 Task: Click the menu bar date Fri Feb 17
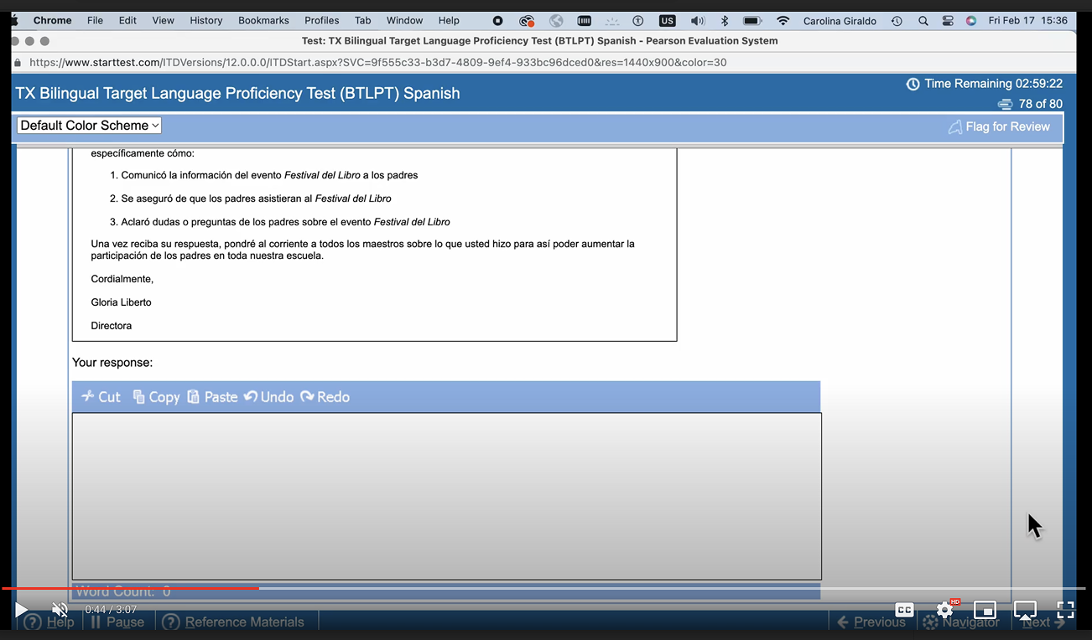[x=1012, y=20]
